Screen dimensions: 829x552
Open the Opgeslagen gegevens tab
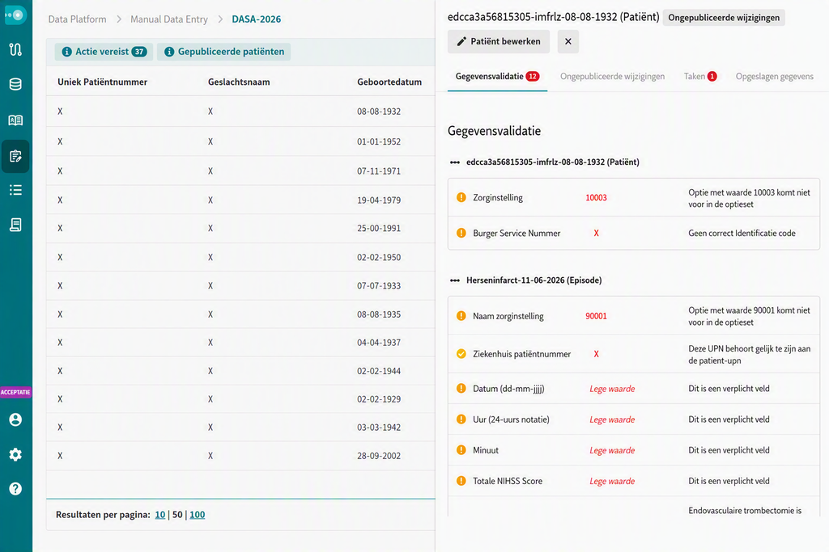775,77
